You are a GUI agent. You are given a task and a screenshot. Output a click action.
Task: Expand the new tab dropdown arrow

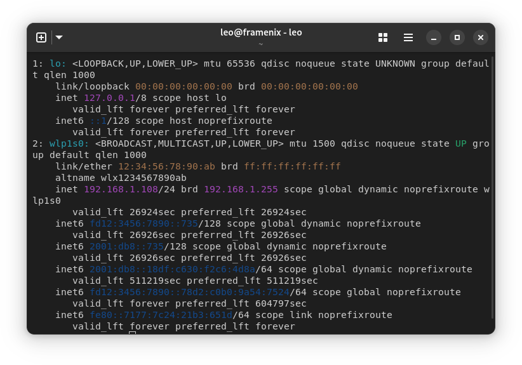pos(59,37)
